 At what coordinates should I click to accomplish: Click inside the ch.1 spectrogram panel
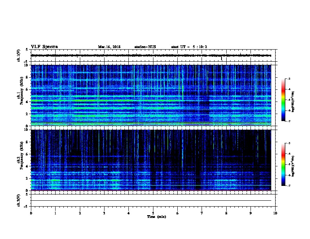(151, 95)
